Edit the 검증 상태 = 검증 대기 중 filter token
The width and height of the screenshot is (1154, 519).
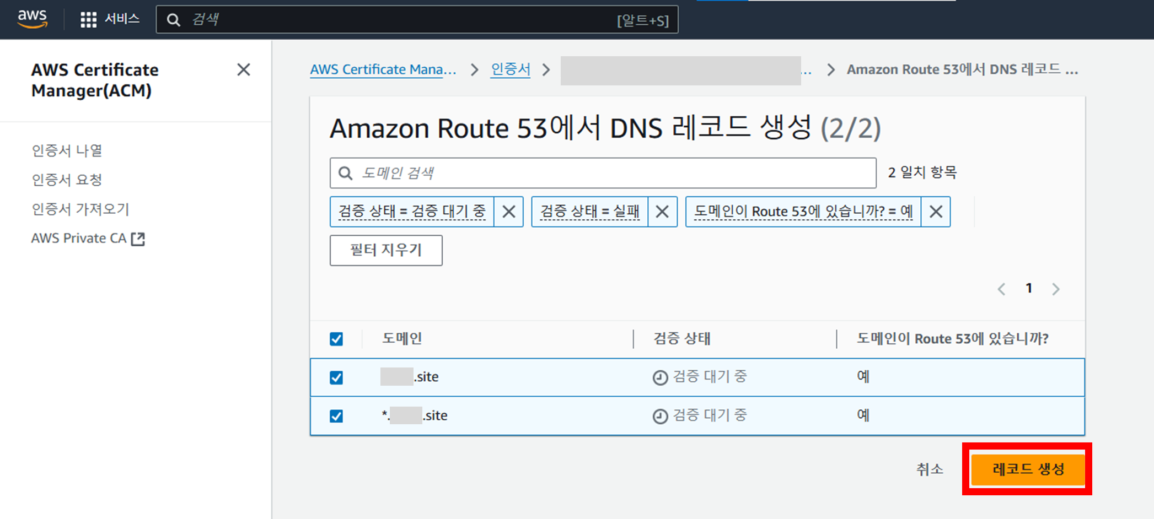[412, 212]
